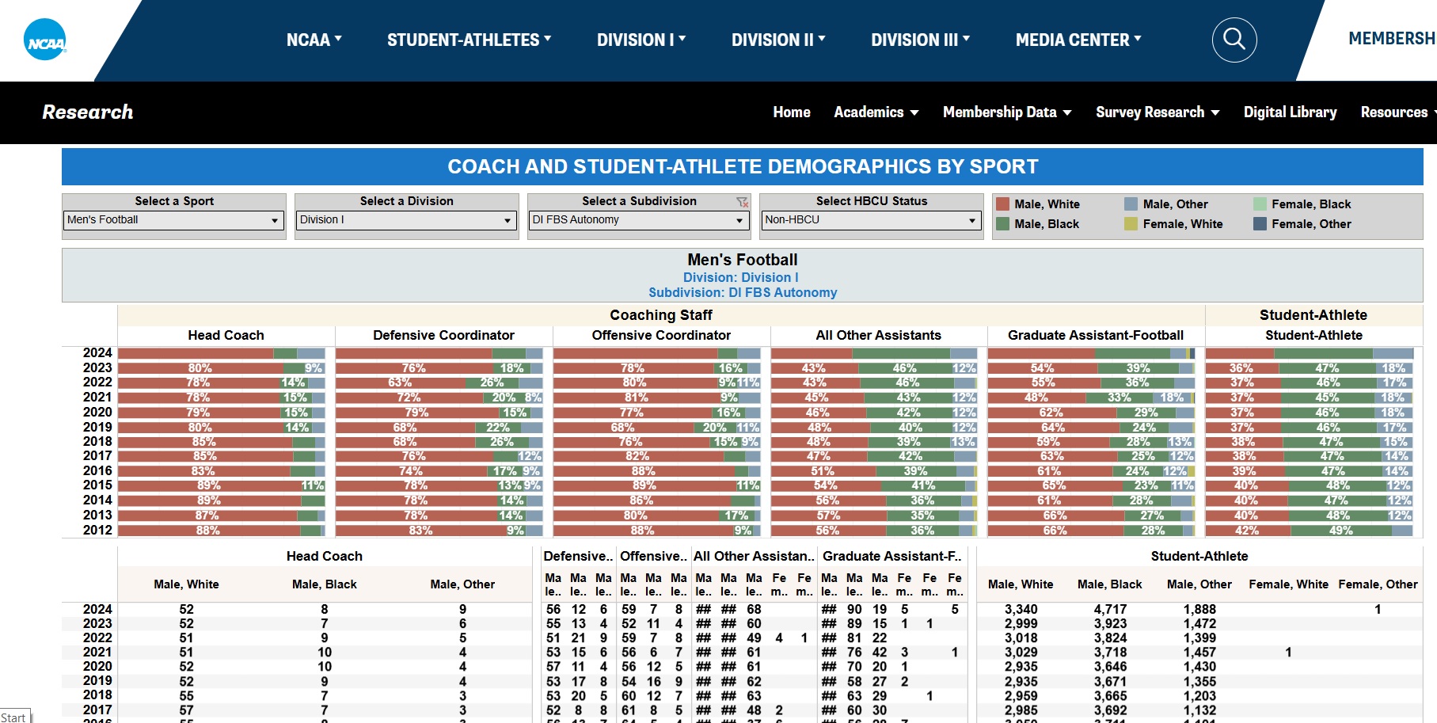This screenshot has width=1437, height=723.
Task: Click the Start button at bottom left
Action: click(13, 717)
